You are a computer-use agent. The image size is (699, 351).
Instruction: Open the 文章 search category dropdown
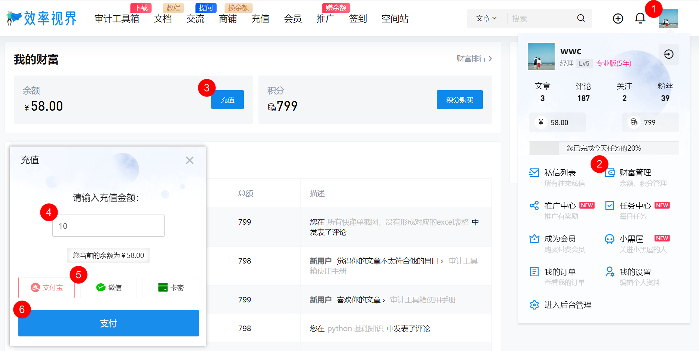click(487, 18)
